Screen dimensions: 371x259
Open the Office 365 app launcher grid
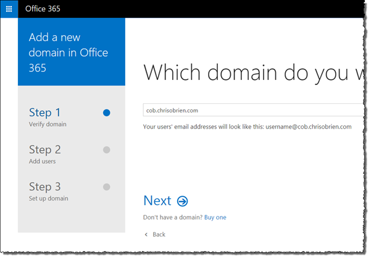pos(9,9)
